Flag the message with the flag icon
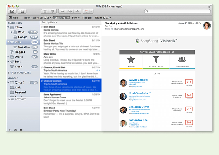Viewport: 219px width, 155px height. [x=86, y=11]
